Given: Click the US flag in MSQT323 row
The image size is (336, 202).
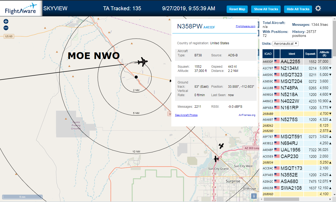Looking at the screenshot, I should click(x=277, y=75).
